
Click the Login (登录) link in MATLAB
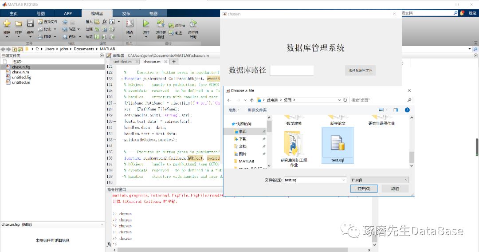(x=472, y=13)
